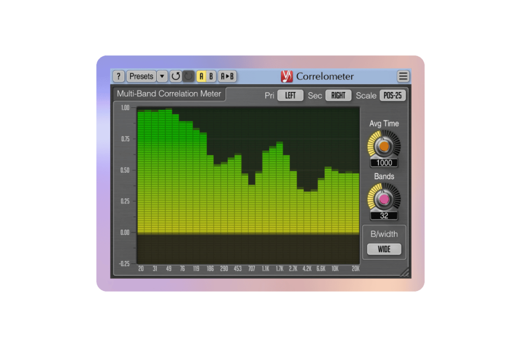Click the dimmed redo button

(x=188, y=76)
